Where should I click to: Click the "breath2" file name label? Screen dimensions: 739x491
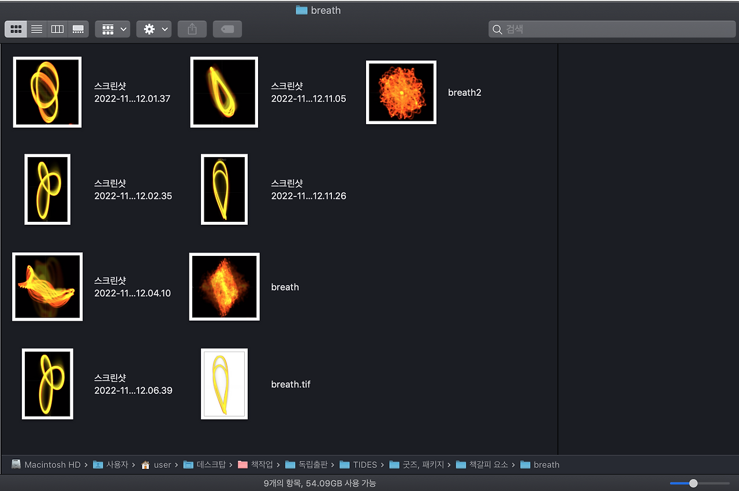point(465,92)
